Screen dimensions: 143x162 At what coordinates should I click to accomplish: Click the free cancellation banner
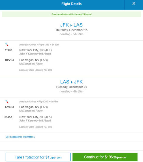[x=71, y=14]
